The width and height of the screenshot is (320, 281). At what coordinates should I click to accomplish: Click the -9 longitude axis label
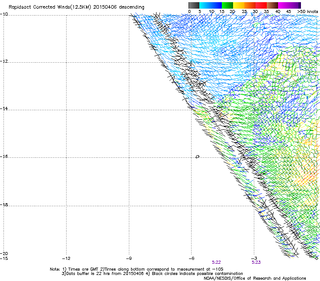point(129,259)
